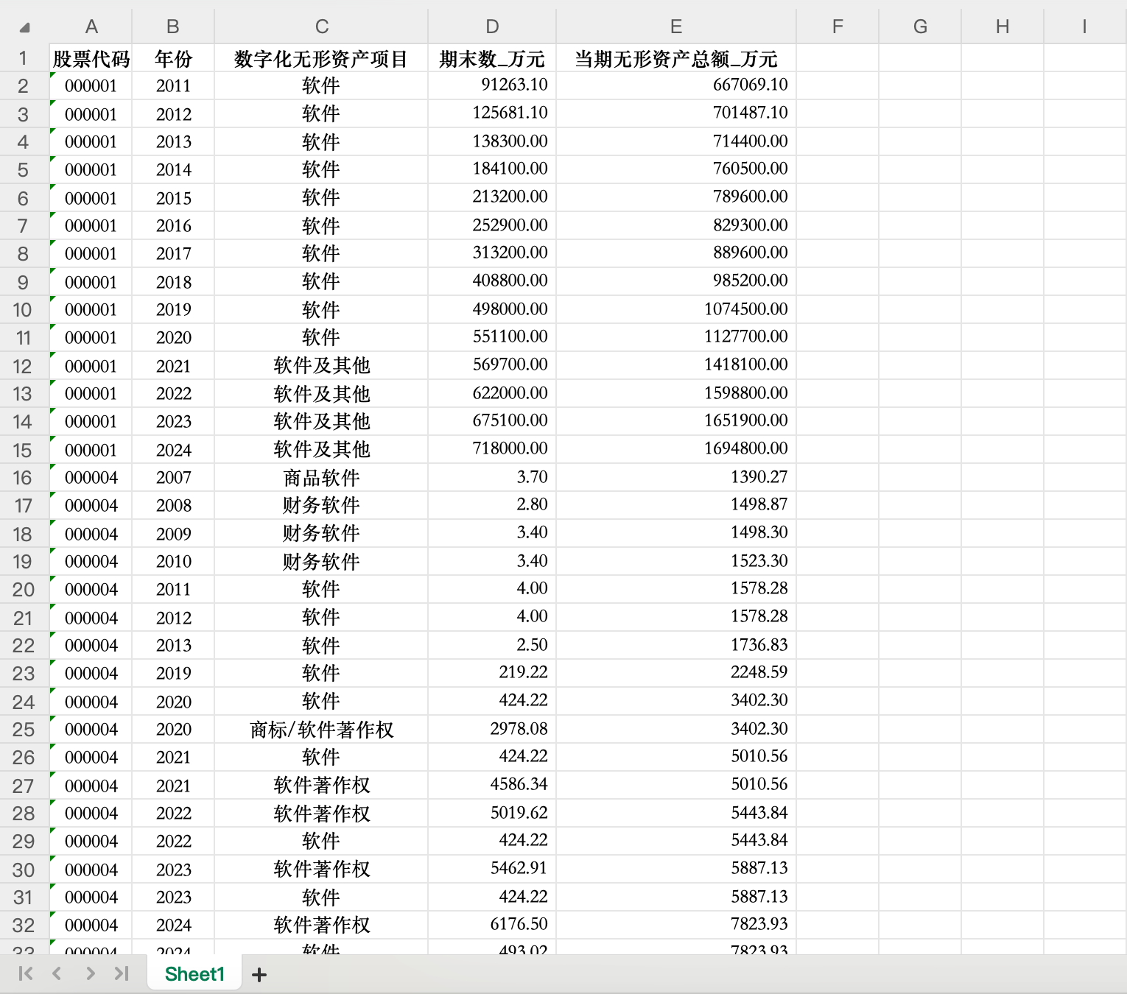
Task: Go to next sheet arrow
Action: click(x=90, y=973)
